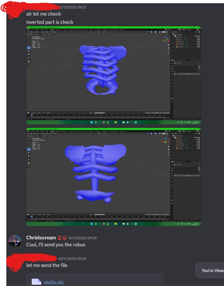Click Windows Start icon in bottom screenshot's taskbar

[91, 224]
